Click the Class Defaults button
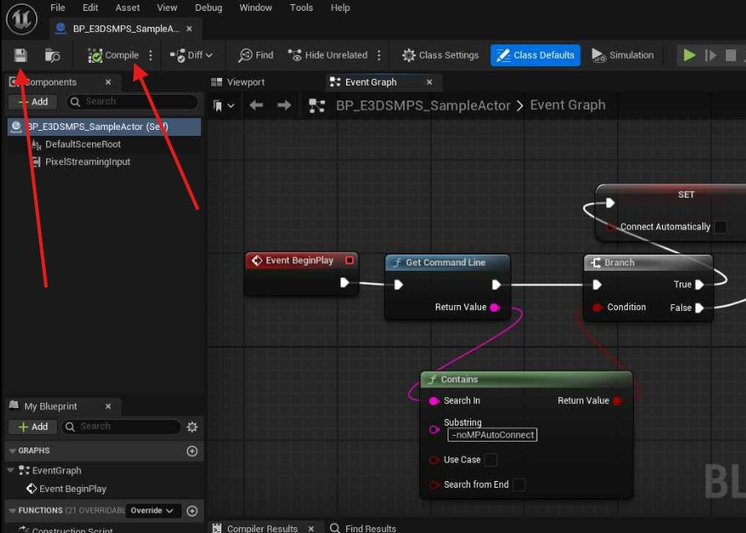This screenshot has width=746, height=533. tap(535, 55)
